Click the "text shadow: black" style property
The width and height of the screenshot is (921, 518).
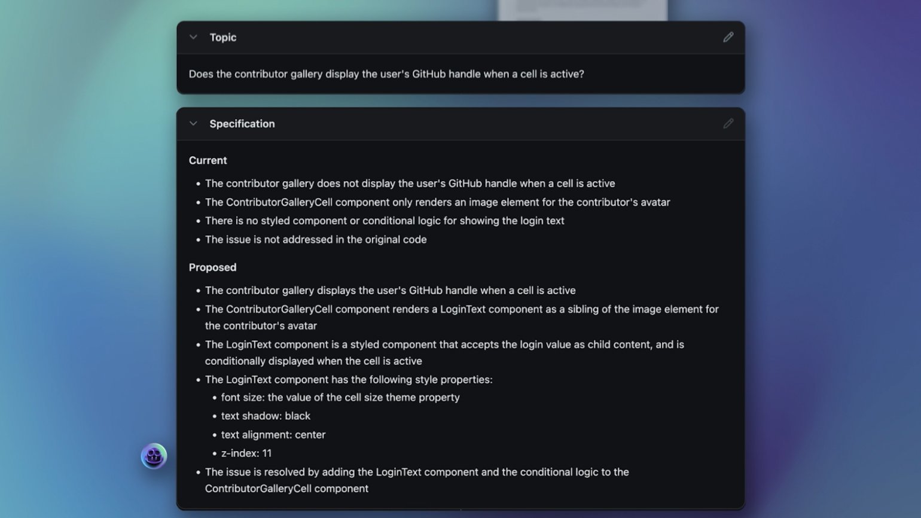point(266,416)
